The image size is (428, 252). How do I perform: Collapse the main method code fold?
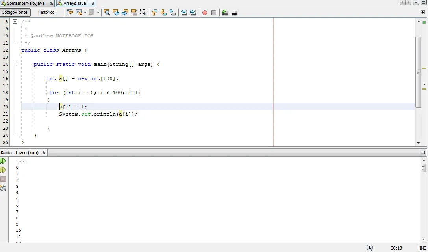[x=15, y=64]
